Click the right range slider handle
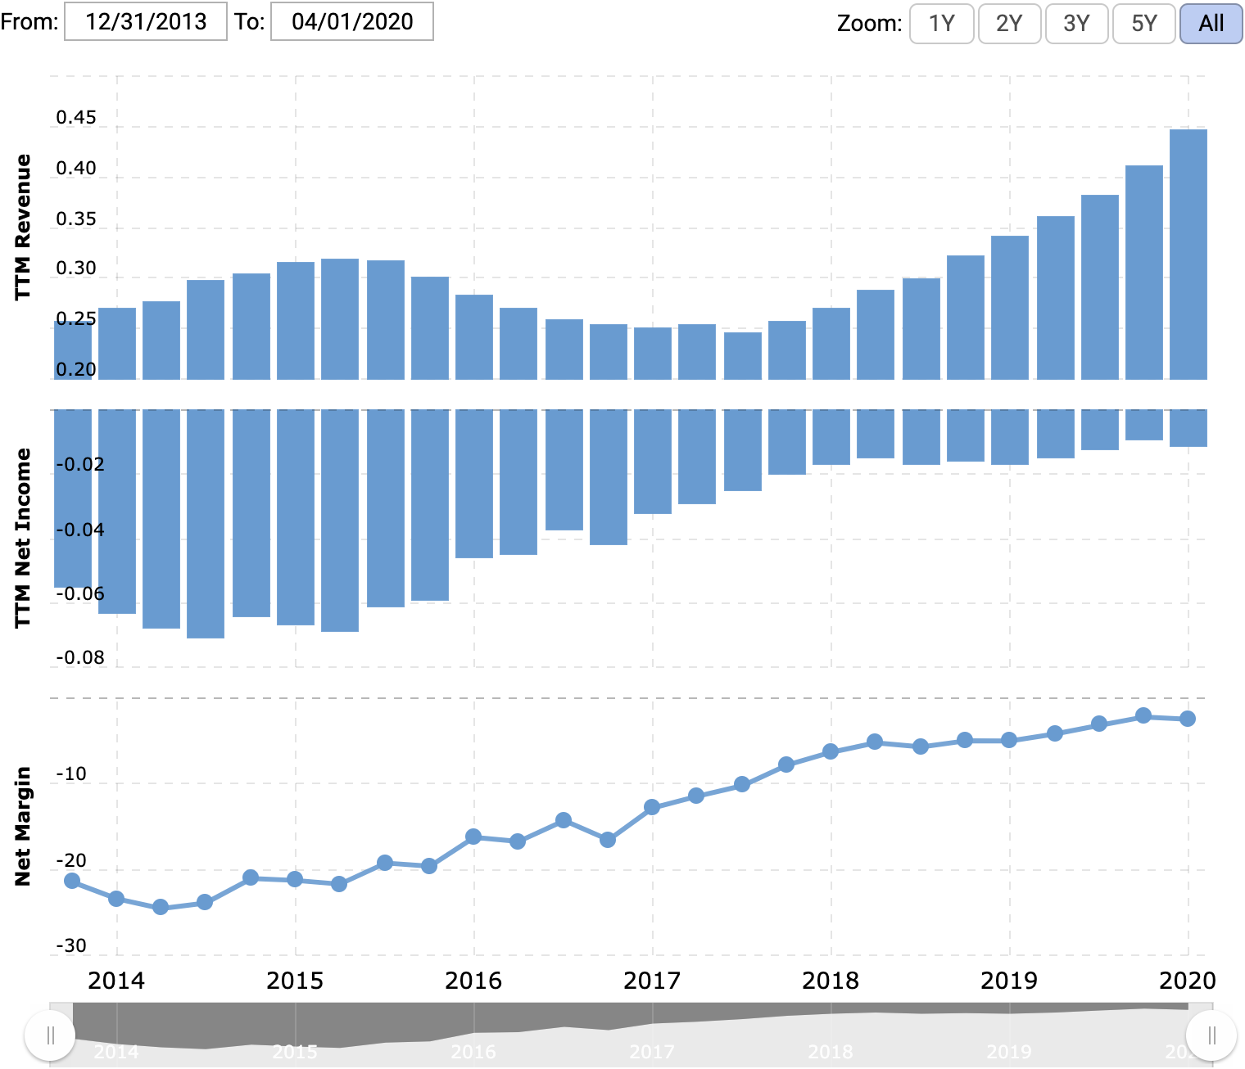 [1212, 1036]
